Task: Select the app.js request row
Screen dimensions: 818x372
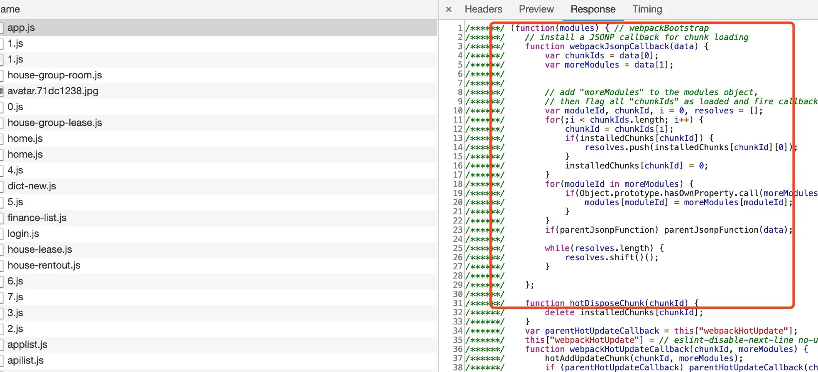Action: point(219,28)
